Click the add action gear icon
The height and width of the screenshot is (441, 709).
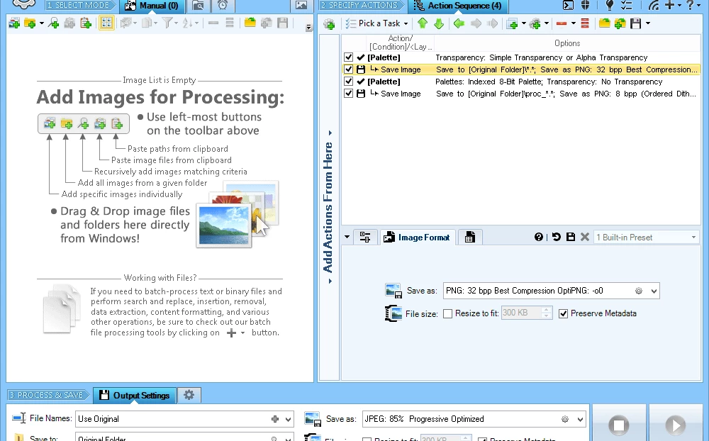click(329, 23)
